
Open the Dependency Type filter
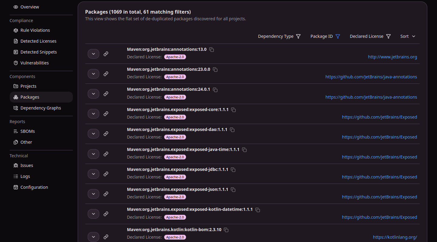[279, 36]
